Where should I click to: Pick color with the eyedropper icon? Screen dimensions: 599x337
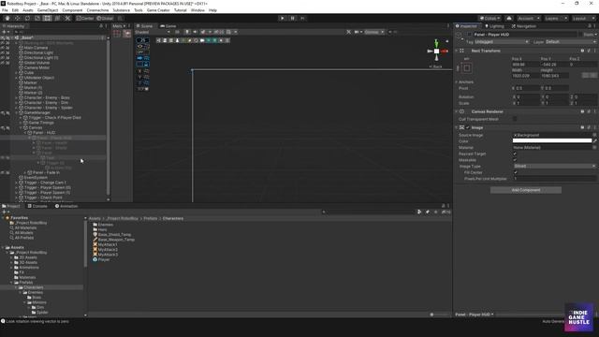(x=594, y=141)
